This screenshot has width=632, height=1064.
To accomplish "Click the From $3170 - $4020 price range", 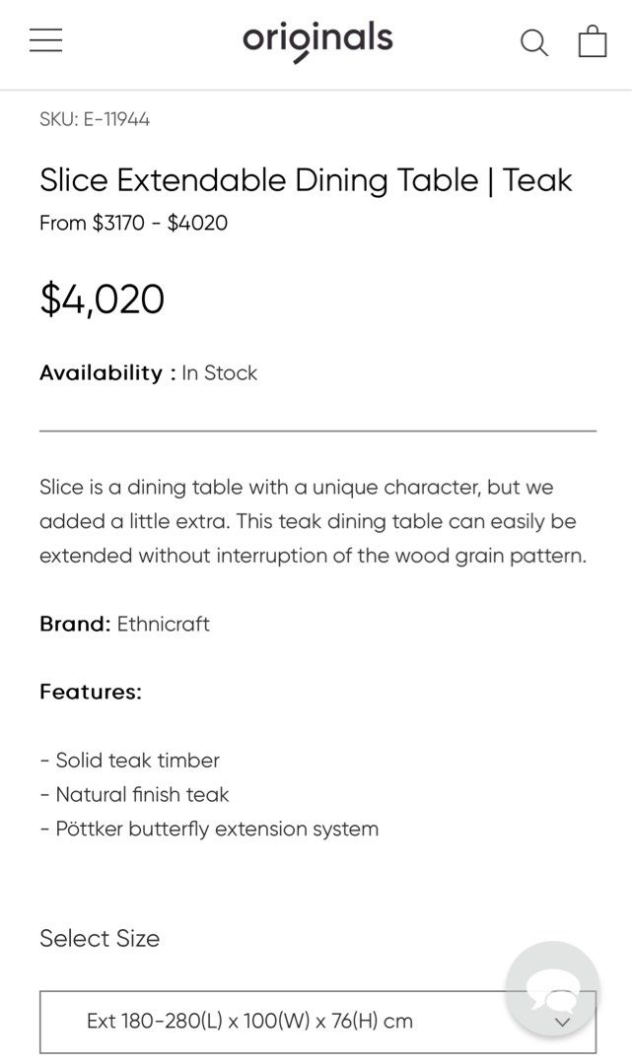I will [x=132, y=223].
